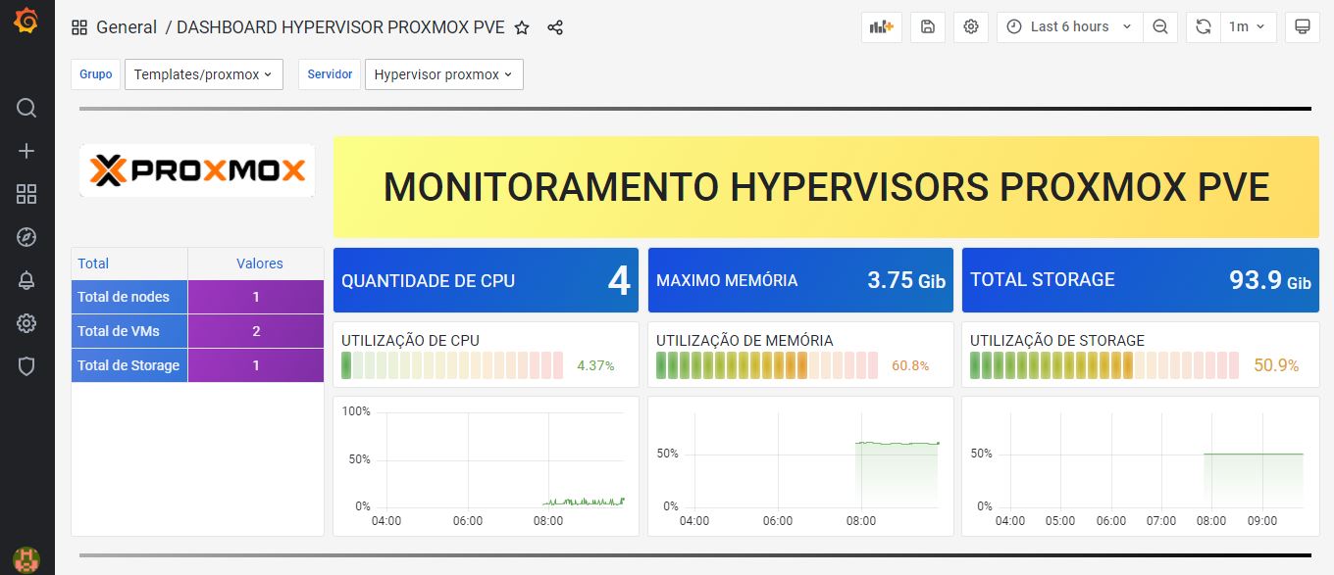The width and height of the screenshot is (1334, 575).
Task: Click the 93.9 Gib storage value
Action: (x=1270, y=280)
